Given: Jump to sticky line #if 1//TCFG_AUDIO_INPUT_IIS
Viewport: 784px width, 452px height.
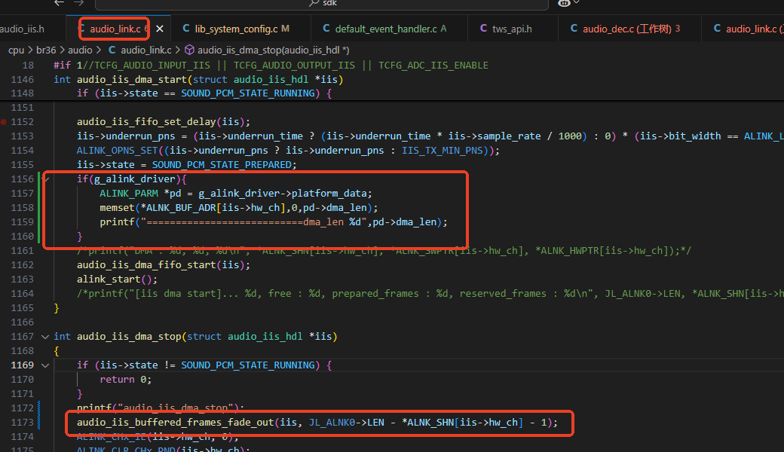Looking at the screenshot, I should 271,66.
